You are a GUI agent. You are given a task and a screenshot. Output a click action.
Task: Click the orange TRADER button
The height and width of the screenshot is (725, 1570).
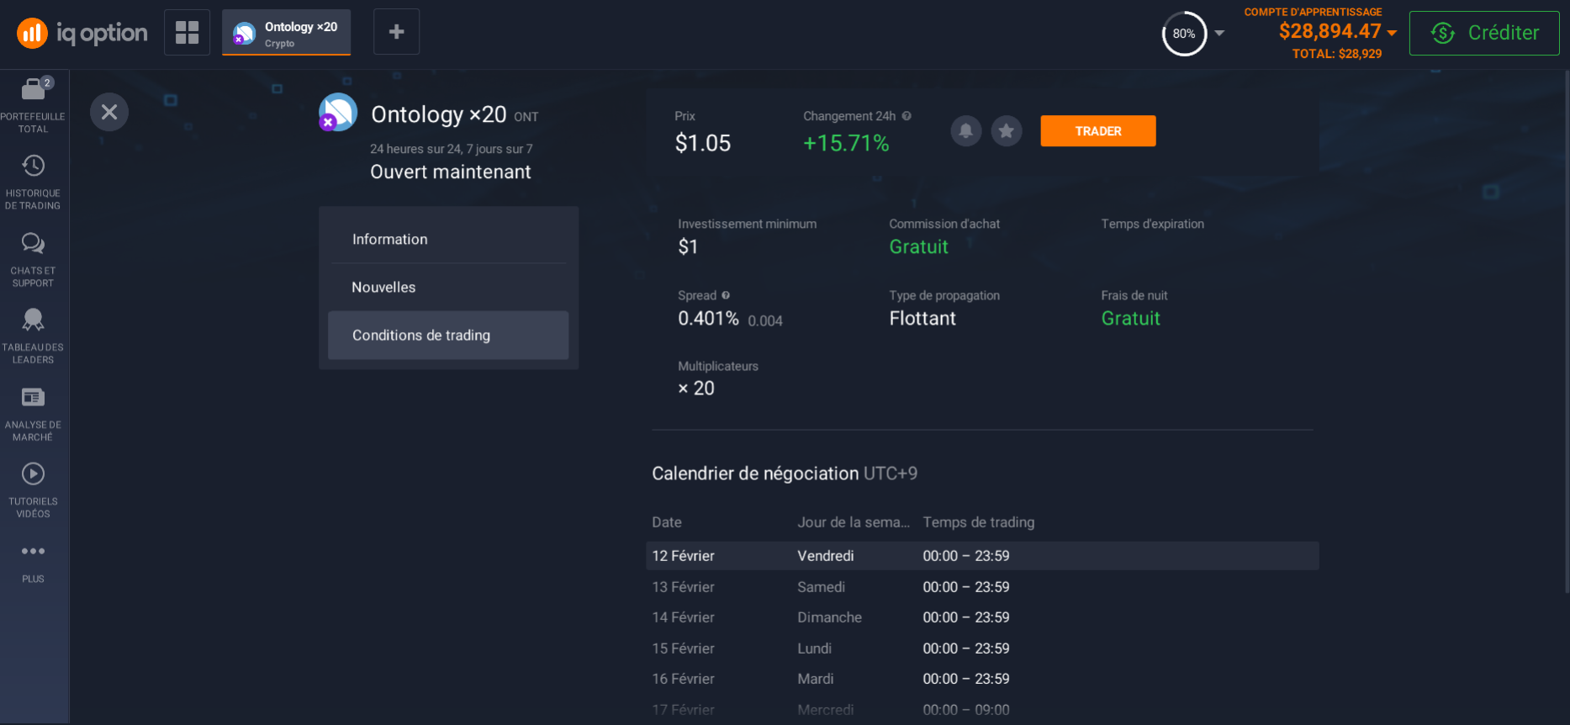point(1098,130)
